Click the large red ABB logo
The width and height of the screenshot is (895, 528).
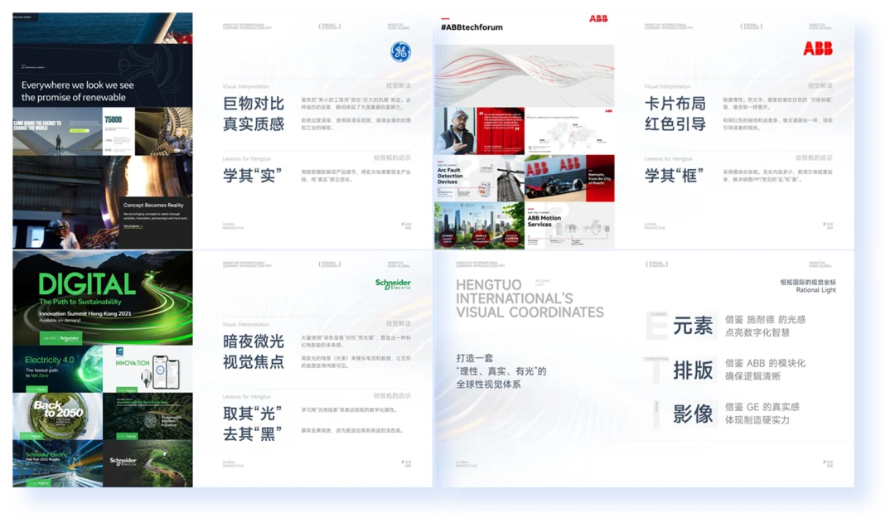(817, 49)
